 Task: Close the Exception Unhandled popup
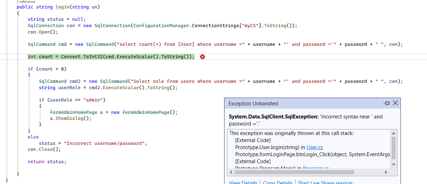coord(395,103)
